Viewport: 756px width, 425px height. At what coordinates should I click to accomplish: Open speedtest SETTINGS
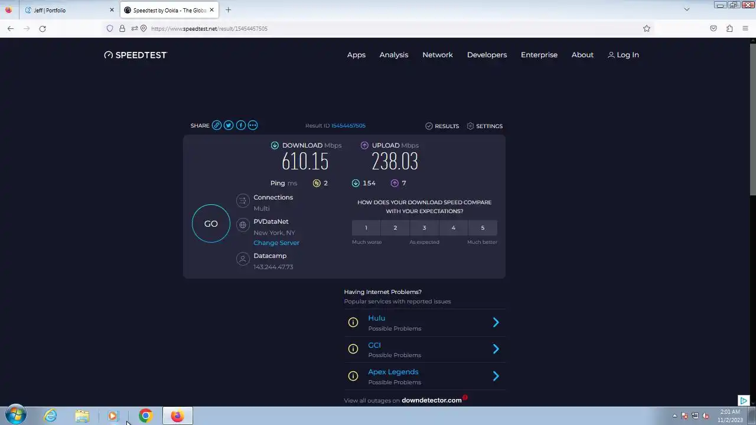484,126
